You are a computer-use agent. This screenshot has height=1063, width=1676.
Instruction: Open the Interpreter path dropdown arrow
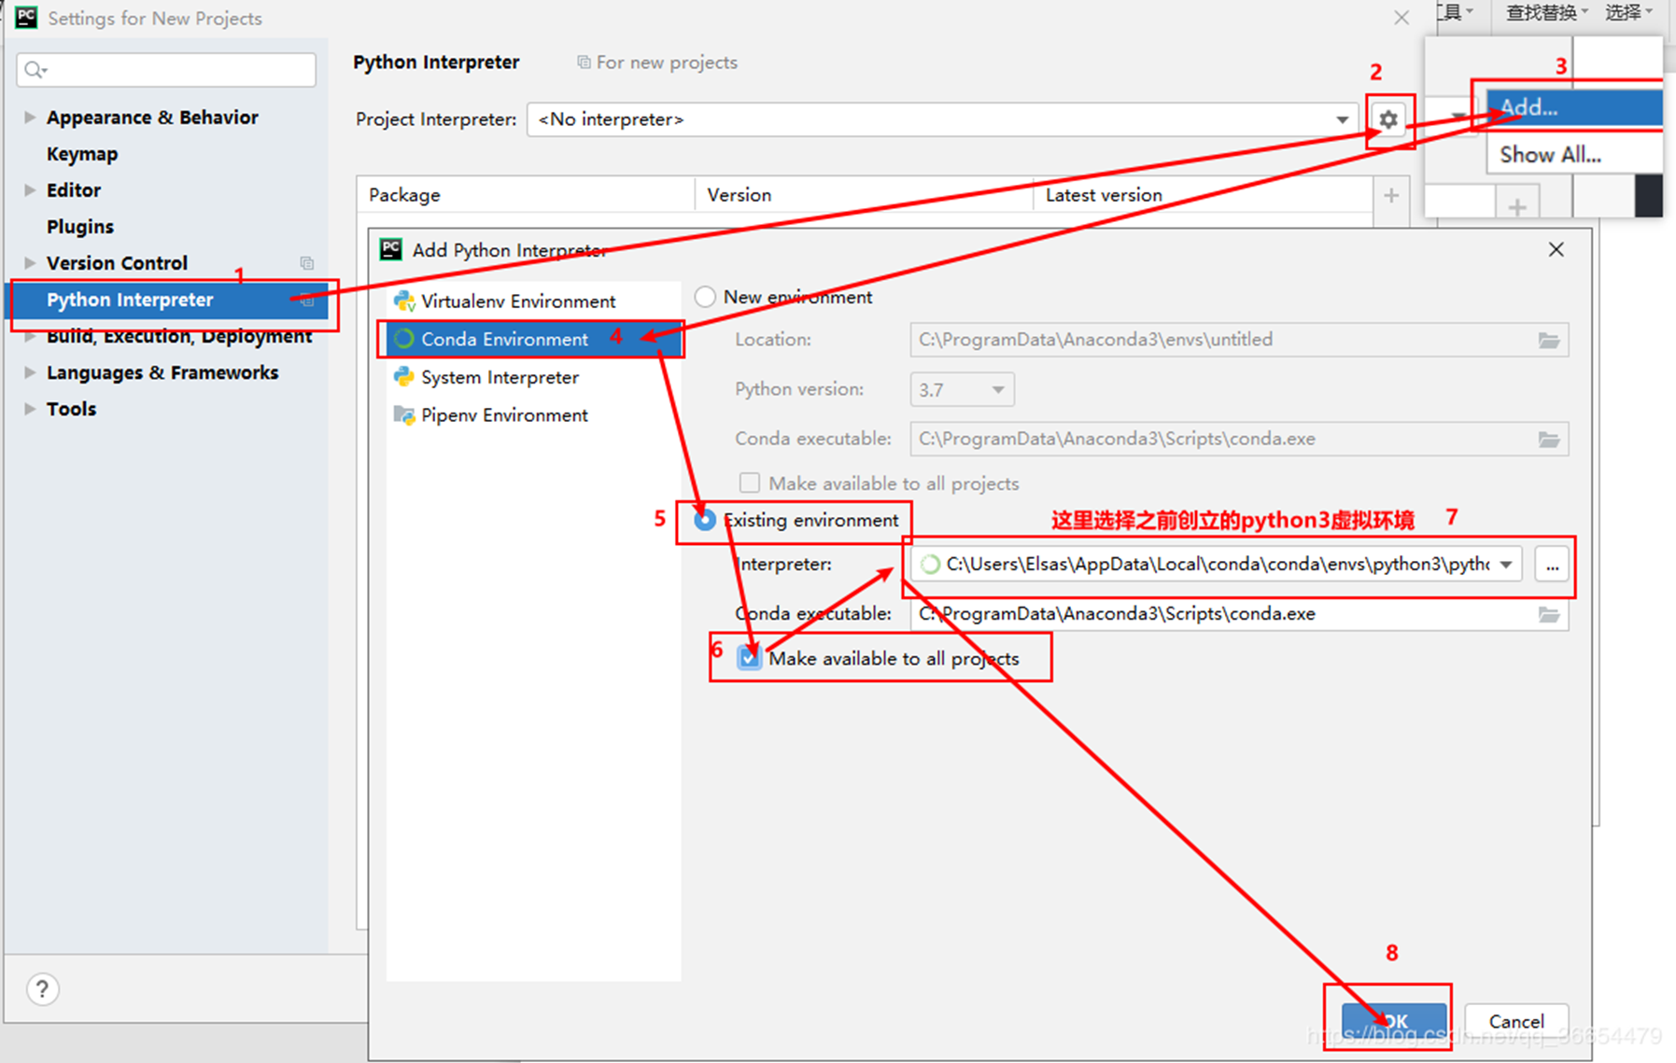click(x=1506, y=565)
